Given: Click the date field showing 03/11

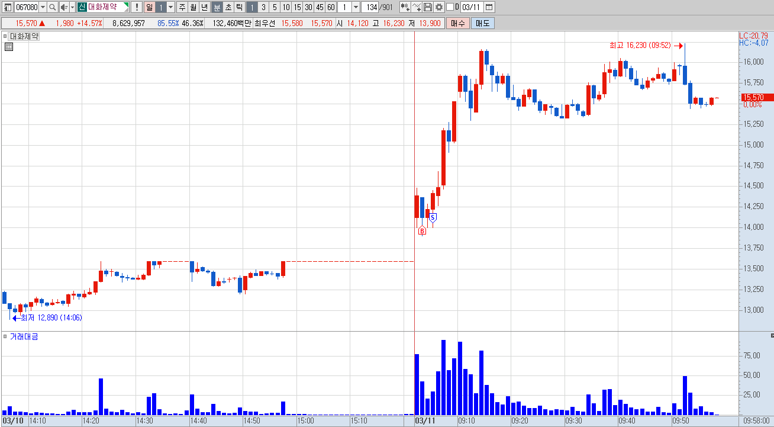Looking at the screenshot, I should click(472, 7).
